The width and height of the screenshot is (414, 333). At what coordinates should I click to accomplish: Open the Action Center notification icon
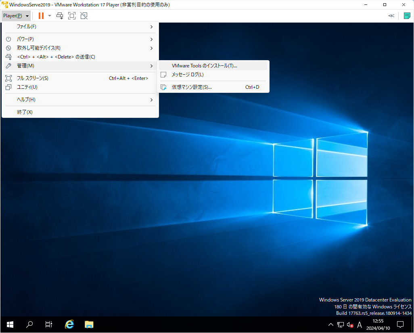pos(400,325)
